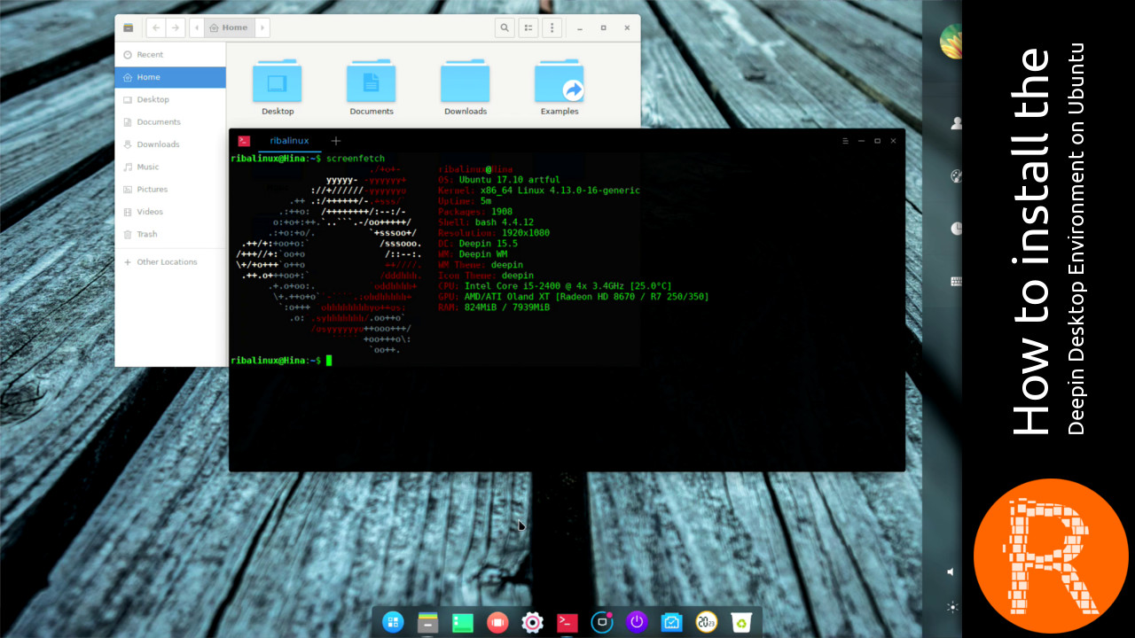Click the user avatar in side panel
The height and width of the screenshot is (638, 1135).
[952, 43]
